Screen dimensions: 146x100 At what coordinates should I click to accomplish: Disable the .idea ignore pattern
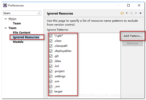tap(51, 61)
